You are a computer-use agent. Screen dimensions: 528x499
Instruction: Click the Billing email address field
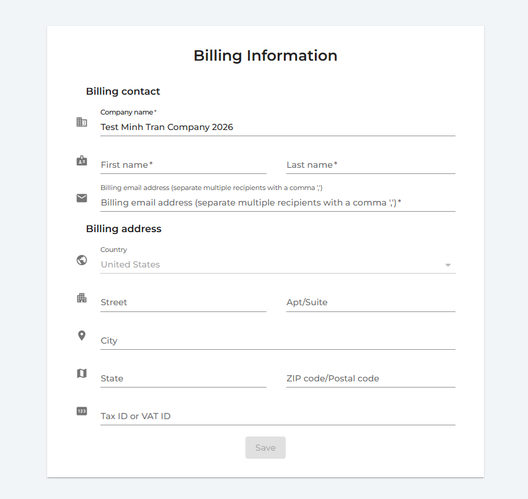278,203
